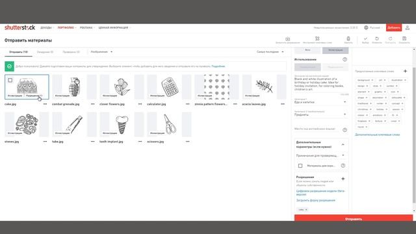Switch to the third (reviewed) tab
This screenshot has width=416, height=234.
(71, 52)
